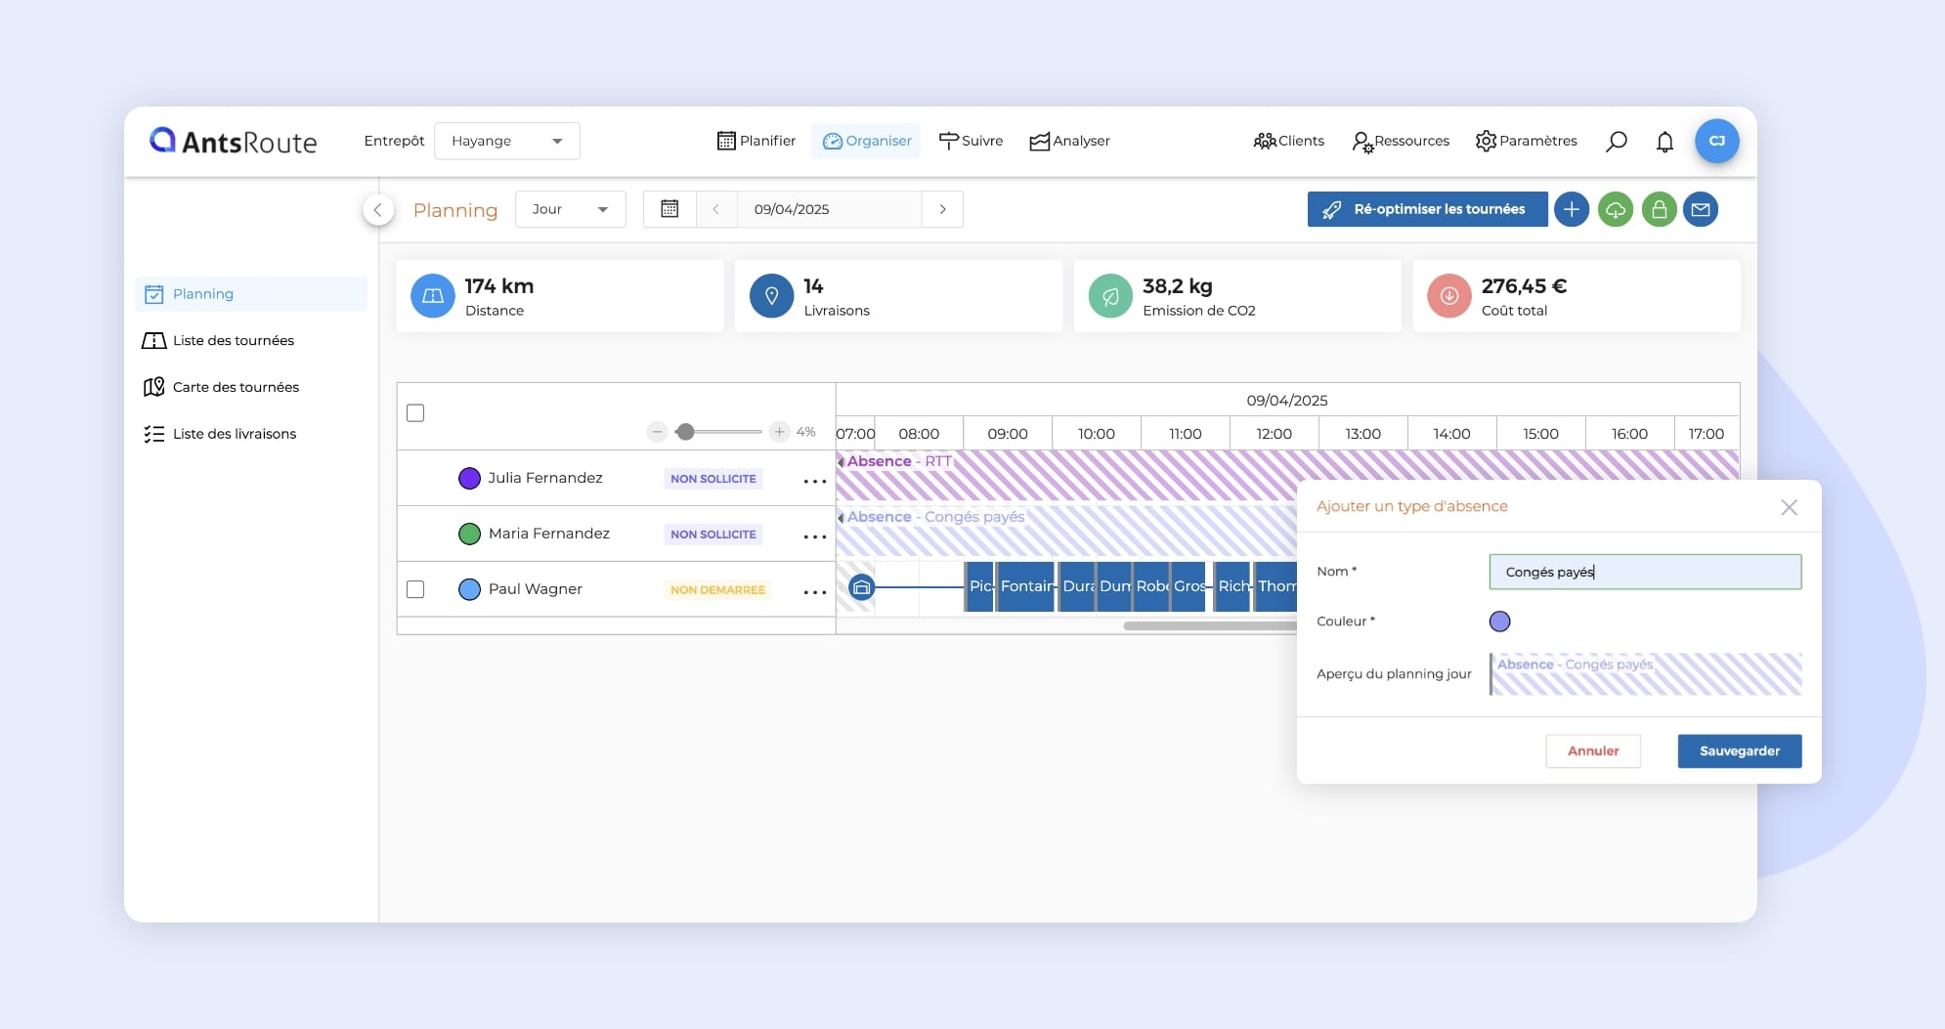Switch to the Planifier tab
This screenshot has width=1945, height=1029.
click(x=756, y=141)
